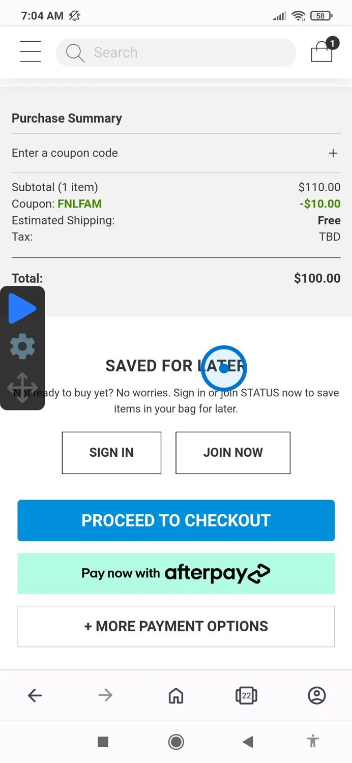Expand More Payment Options

pyautogui.click(x=176, y=626)
